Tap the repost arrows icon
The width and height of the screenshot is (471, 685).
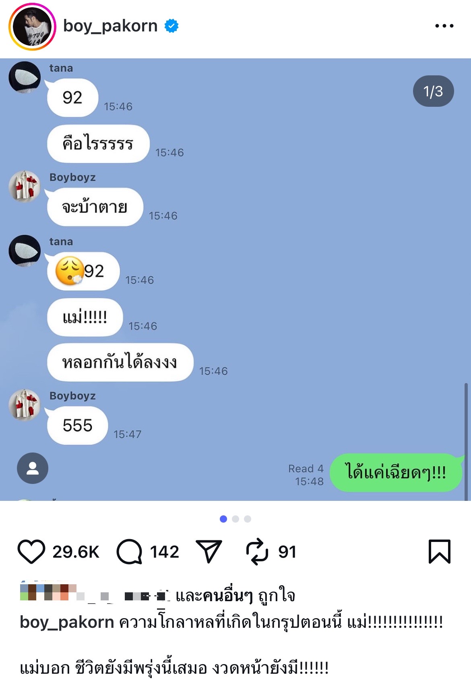[257, 552]
